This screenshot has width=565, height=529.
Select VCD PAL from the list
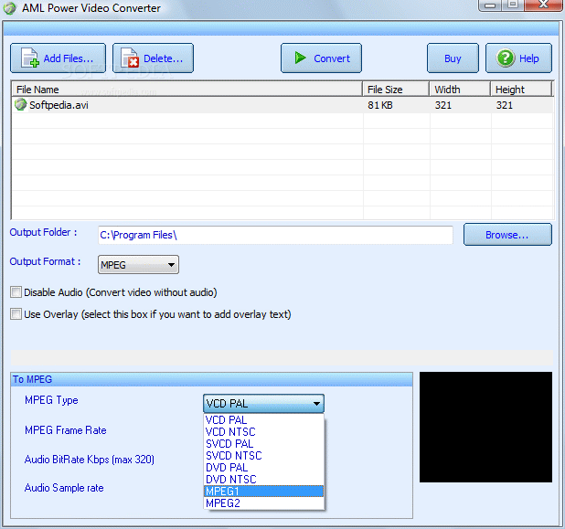coord(264,420)
